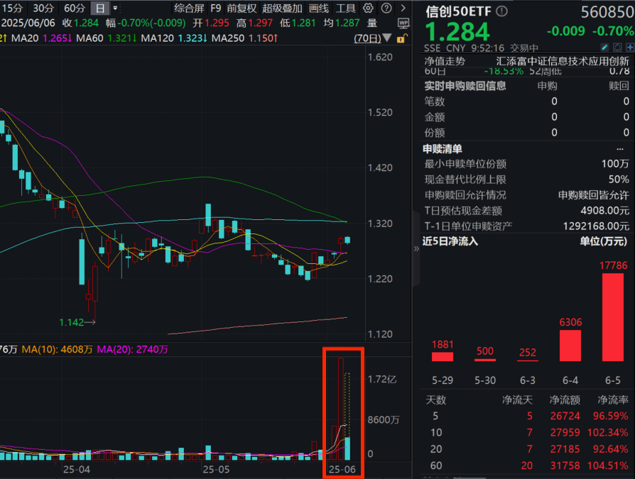This screenshot has height=479, width=635.
Task: Open the 工具 tools icon on the toolbar
Action: (345, 8)
